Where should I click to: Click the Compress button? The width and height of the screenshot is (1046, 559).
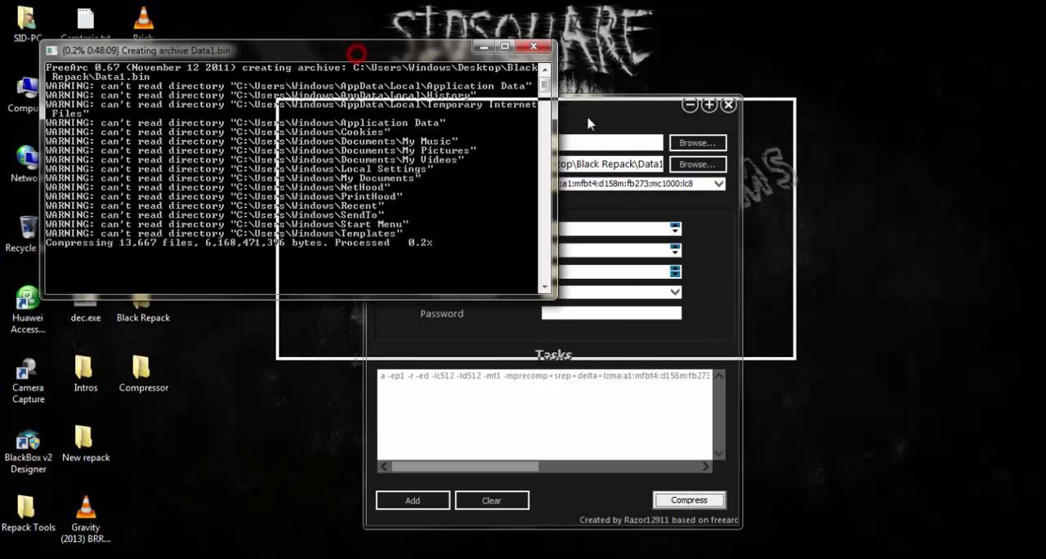(x=689, y=500)
